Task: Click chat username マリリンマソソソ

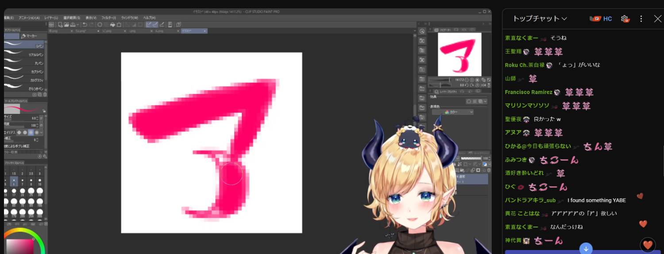Action: (527, 106)
